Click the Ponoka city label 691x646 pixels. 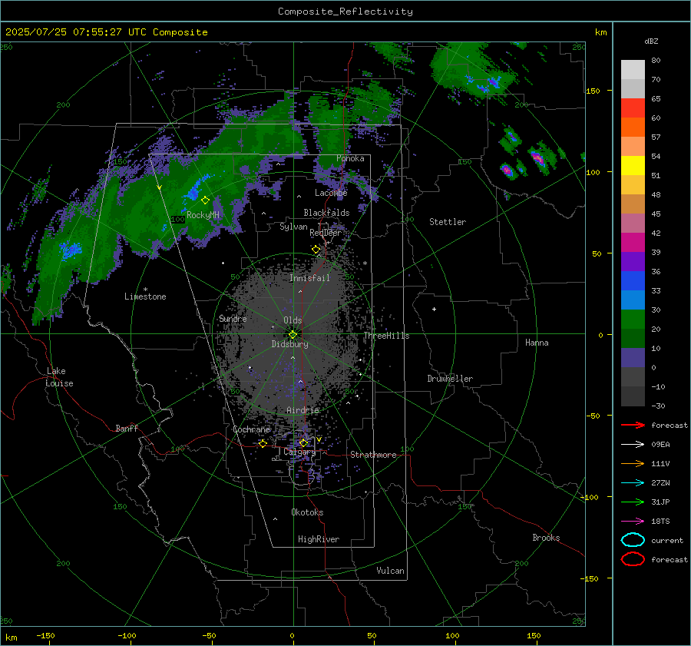pyautogui.click(x=350, y=158)
